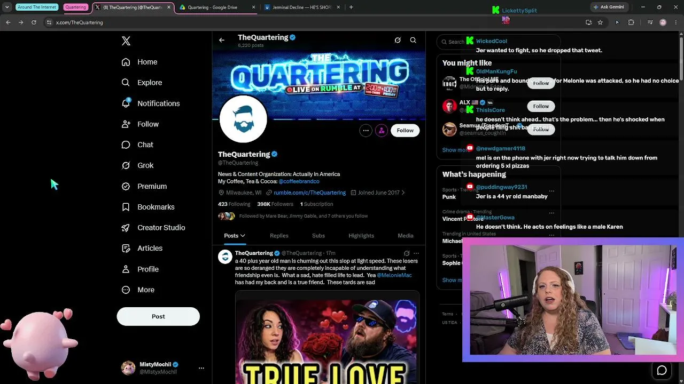Open the Around The Internet tab group
This screenshot has height=384, width=684.
pos(37,7)
